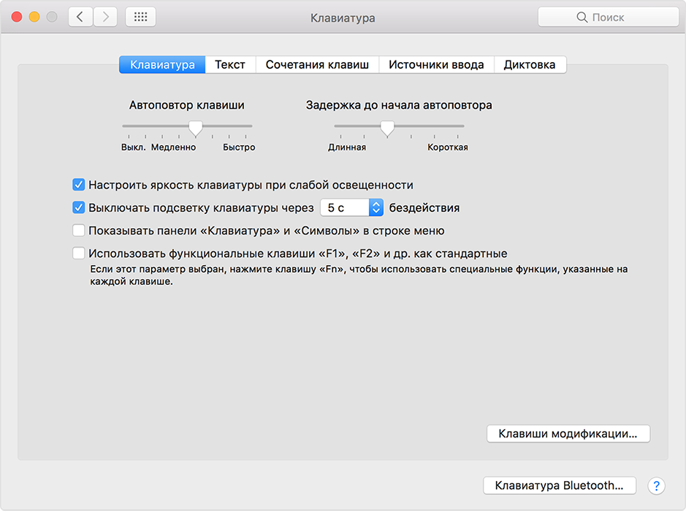Enable functional keys «F1», «F2» as standard
Image resolution: width=686 pixels, height=511 pixels.
(x=79, y=254)
